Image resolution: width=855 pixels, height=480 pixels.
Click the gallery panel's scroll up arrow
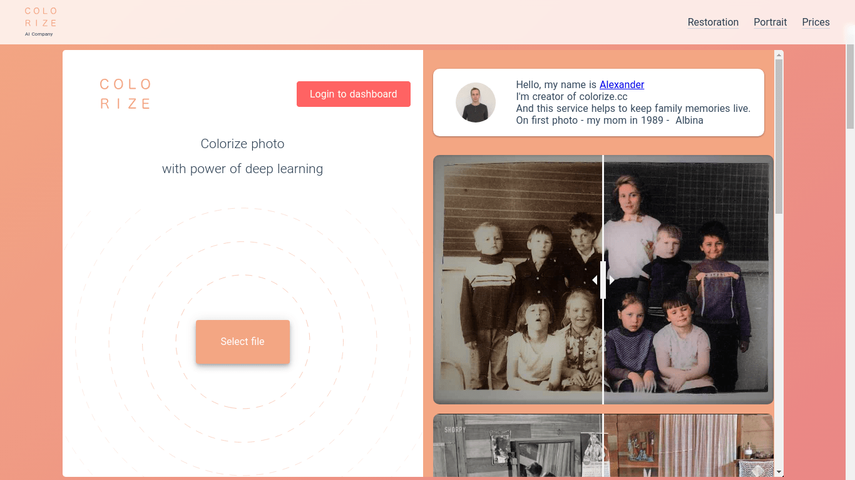point(779,54)
